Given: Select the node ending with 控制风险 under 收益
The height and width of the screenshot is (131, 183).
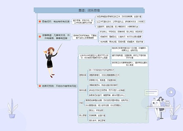Looking at the screenshot, I should (107, 100).
